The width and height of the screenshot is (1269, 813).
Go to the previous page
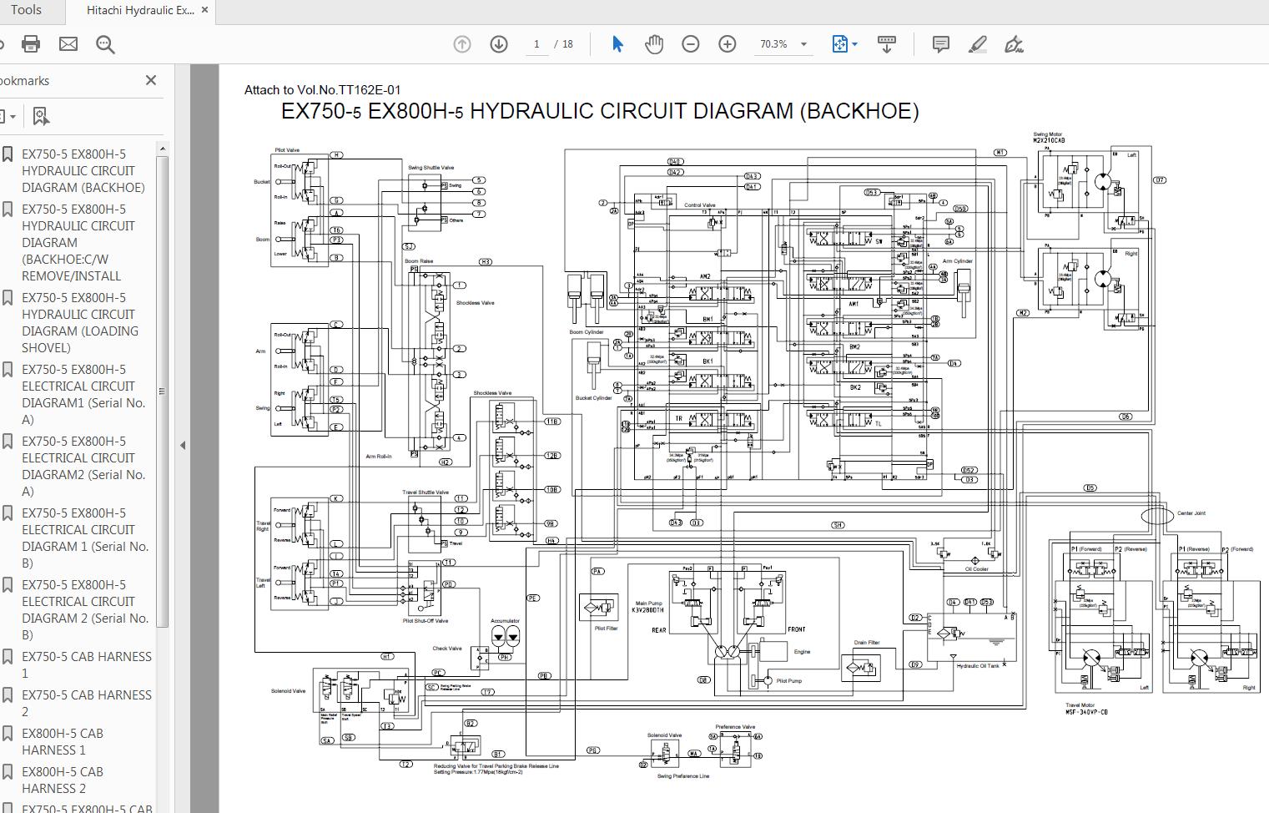(462, 44)
